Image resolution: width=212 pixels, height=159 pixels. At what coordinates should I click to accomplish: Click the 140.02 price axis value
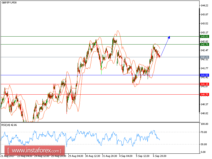[204, 113]
